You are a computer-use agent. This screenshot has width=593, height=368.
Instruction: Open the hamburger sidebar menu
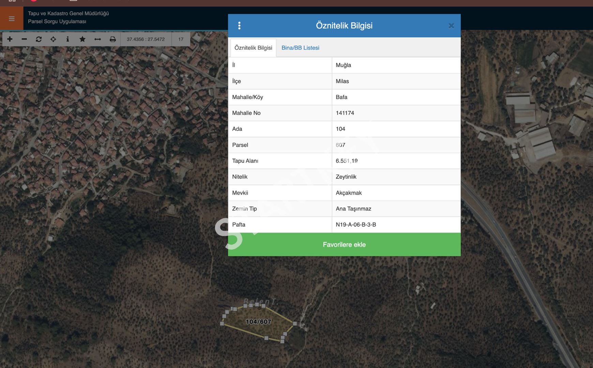pyautogui.click(x=12, y=19)
